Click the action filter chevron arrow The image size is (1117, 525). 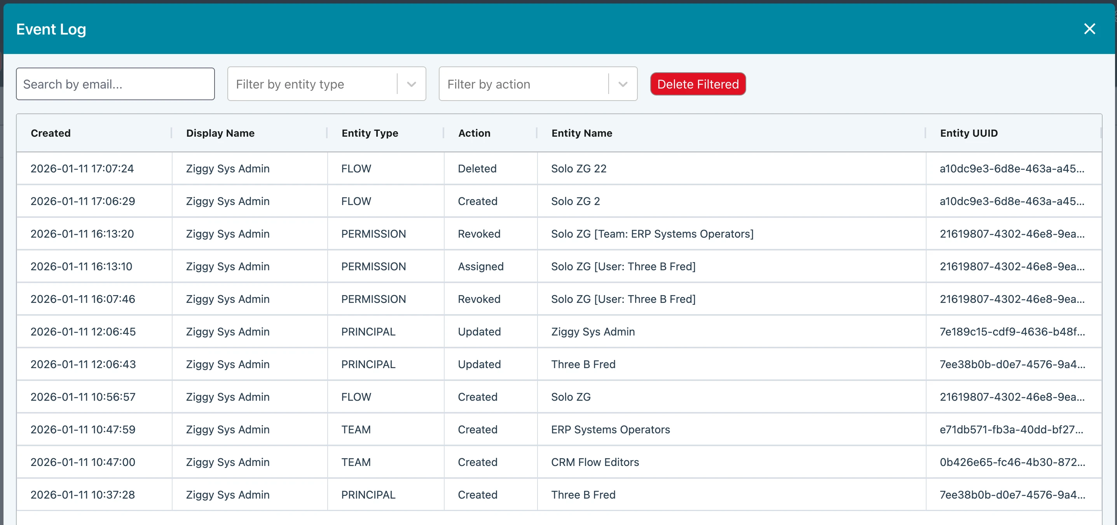point(623,84)
